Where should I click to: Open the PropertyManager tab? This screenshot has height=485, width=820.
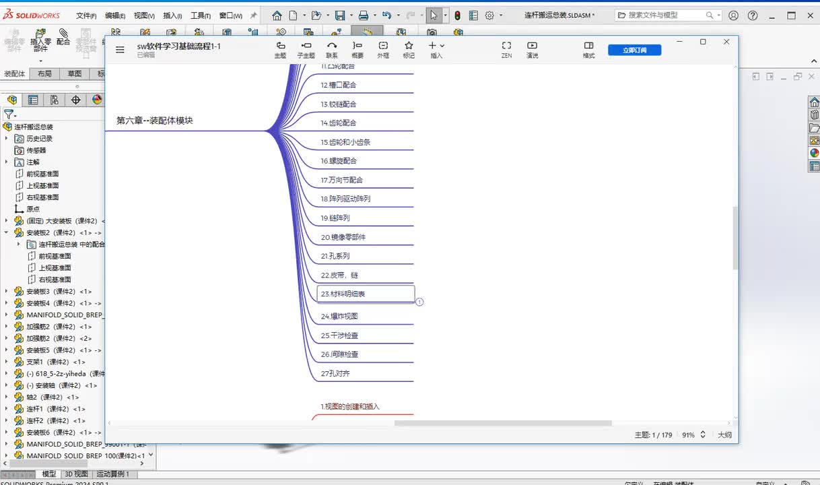pos(33,100)
